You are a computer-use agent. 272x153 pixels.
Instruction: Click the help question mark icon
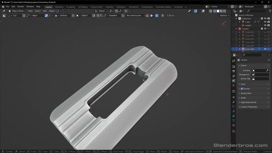[162, 15]
